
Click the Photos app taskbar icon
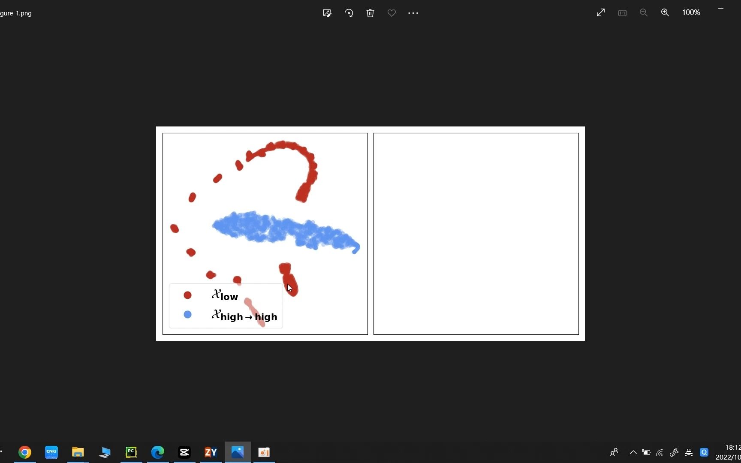(238, 452)
